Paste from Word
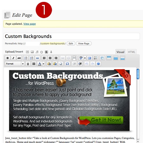 55,64
